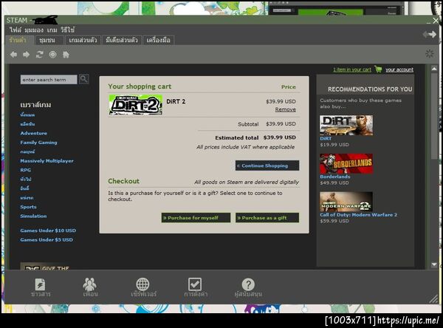Switch to the My Media tab
Viewport: 443px width, 328px height.
tap(122, 40)
